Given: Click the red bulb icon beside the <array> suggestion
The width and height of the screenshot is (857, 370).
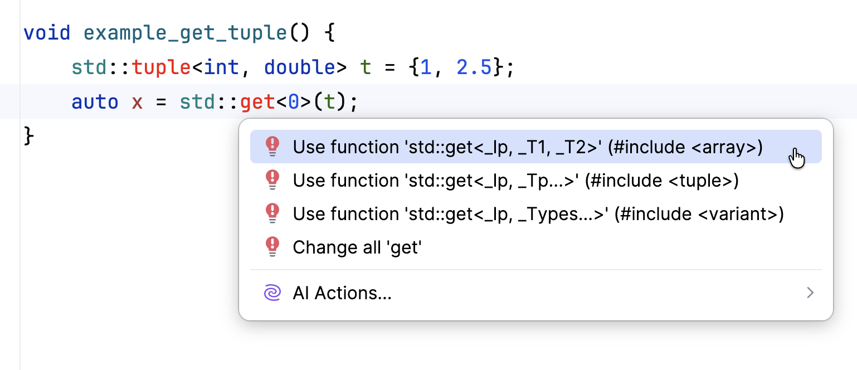Looking at the screenshot, I should point(272,147).
